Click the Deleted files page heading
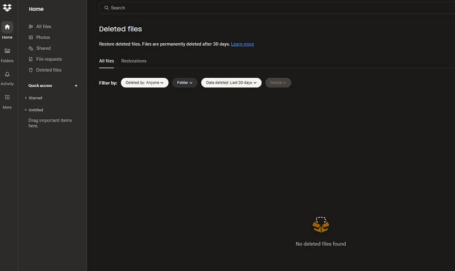 click(x=121, y=29)
